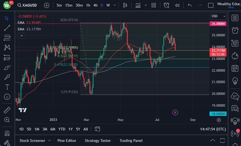
Task: Click the XAGUSD symbol search
Action: click(x=28, y=5)
